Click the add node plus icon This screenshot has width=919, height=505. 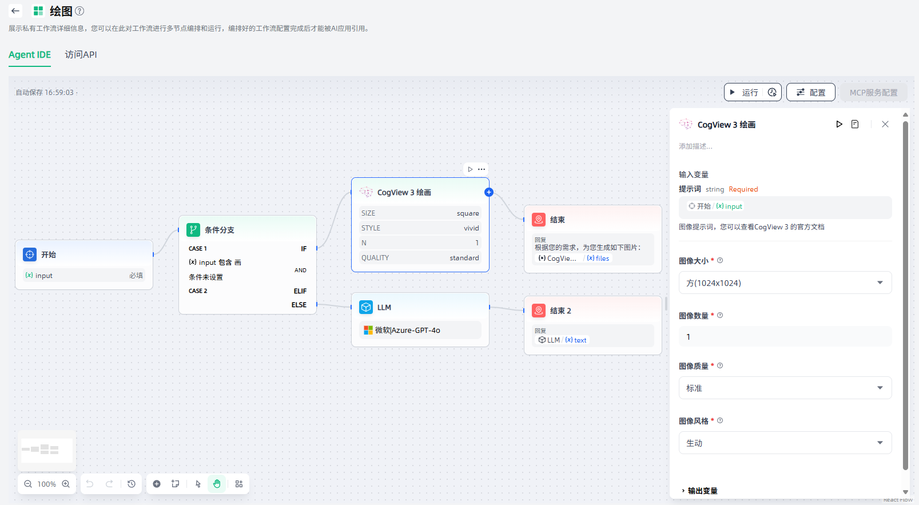(157, 484)
